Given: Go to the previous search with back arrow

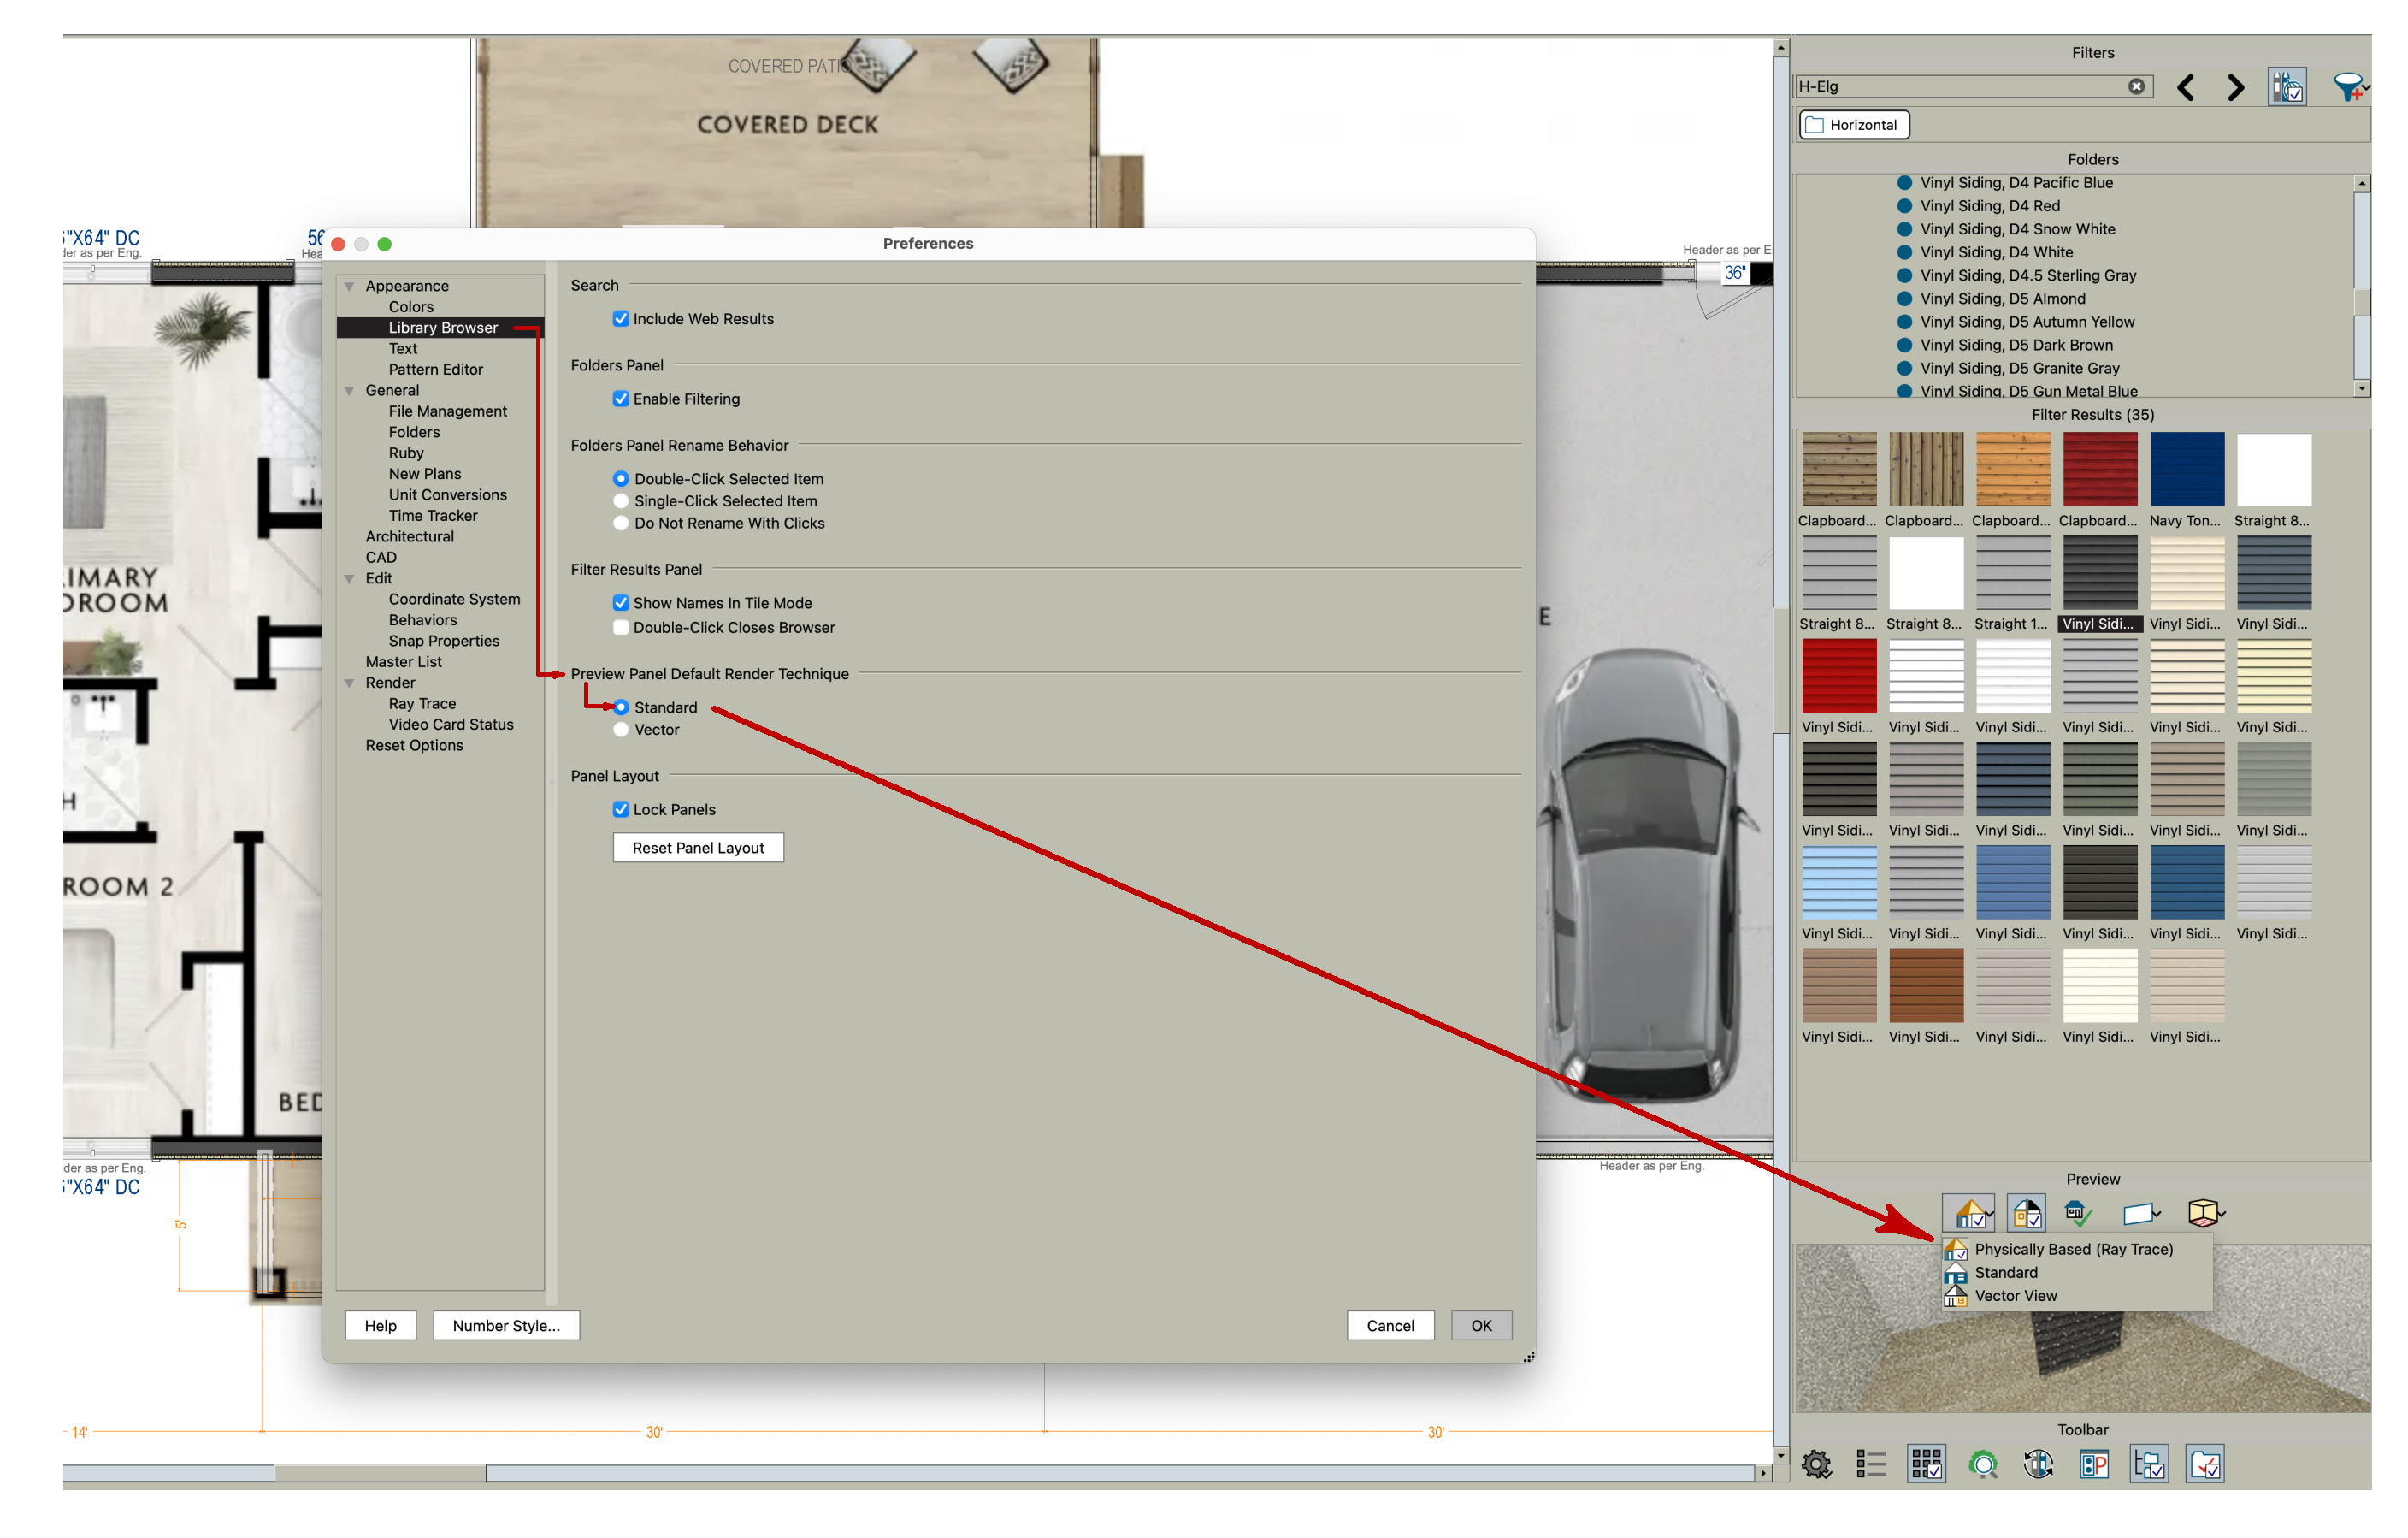Looking at the screenshot, I should coord(2186,87).
